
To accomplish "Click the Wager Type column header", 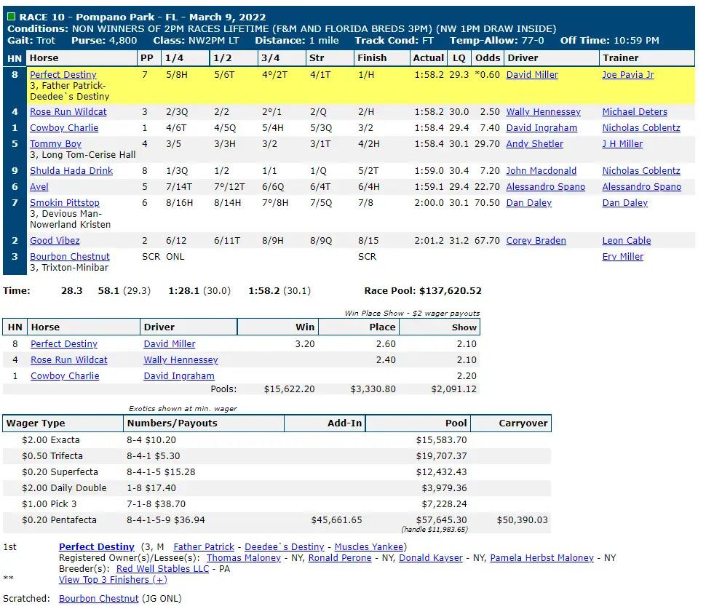I will pyautogui.click(x=63, y=423).
